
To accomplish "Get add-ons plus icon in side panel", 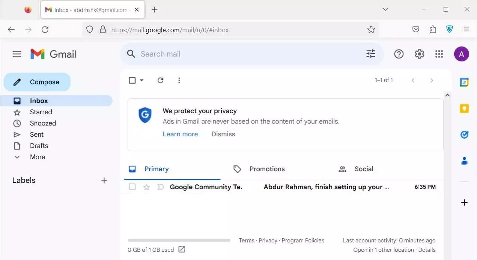I will [x=464, y=203].
